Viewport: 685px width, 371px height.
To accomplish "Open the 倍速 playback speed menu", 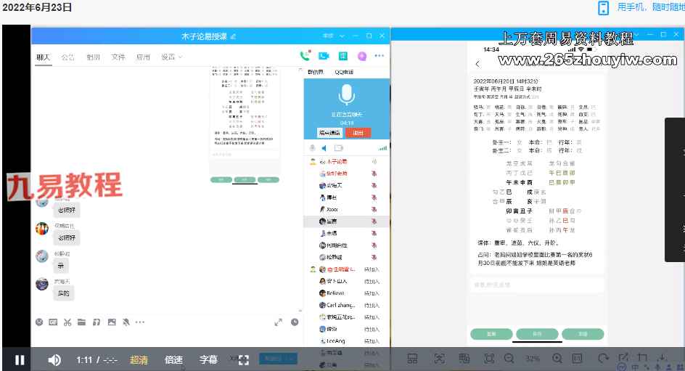I will coord(173,359).
